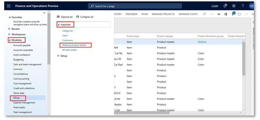The width and height of the screenshot is (260, 120).
Task: Open the Office integration icon
Action: (226, 14)
